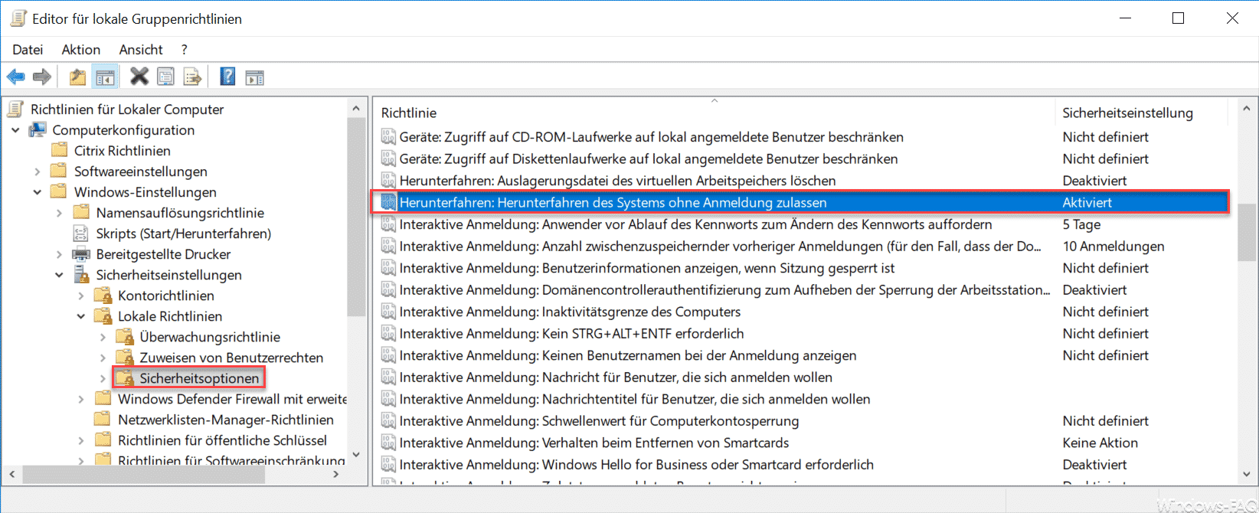Click the Bereitgestellte Drucker printer icon
This screenshot has width=1259, height=513.
coord(80,254)
